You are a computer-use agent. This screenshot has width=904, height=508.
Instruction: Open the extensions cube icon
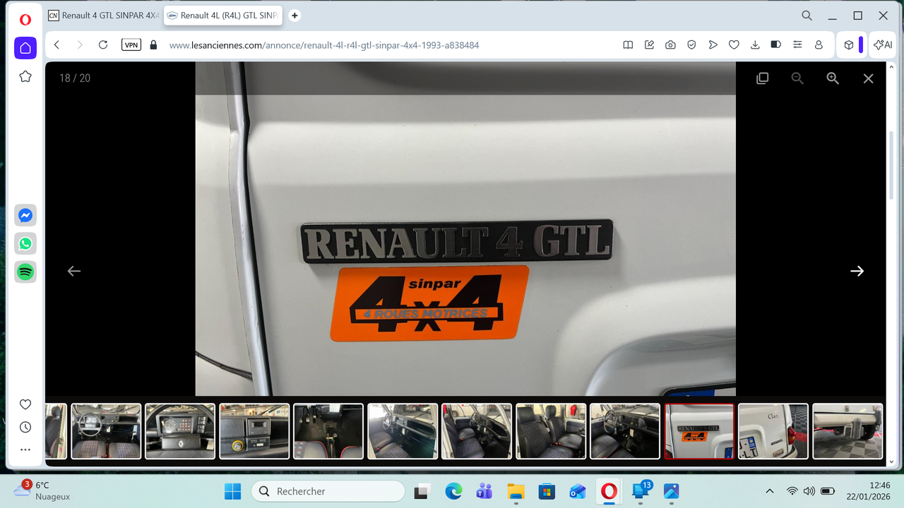pyautogui.click(x=849, y=44)
